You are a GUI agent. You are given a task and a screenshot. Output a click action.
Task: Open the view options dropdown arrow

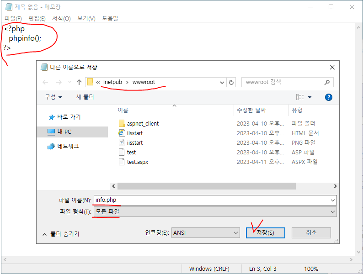pyautogui.click(x=310, y=97)
